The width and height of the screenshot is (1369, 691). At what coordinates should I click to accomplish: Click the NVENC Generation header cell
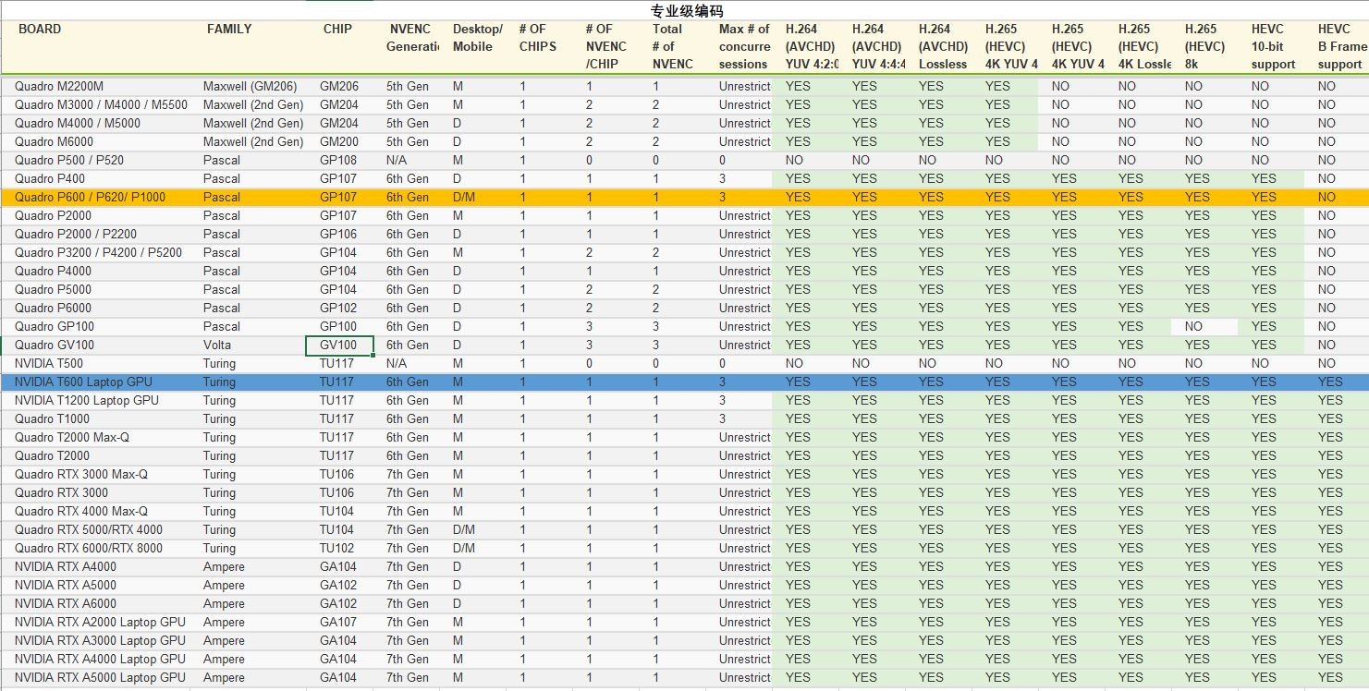coord(406,47)
